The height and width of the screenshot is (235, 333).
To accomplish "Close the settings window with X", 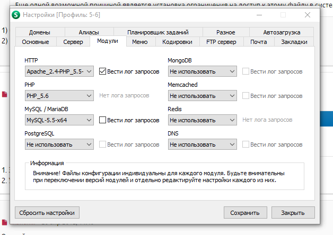I will tap(308, 15).
